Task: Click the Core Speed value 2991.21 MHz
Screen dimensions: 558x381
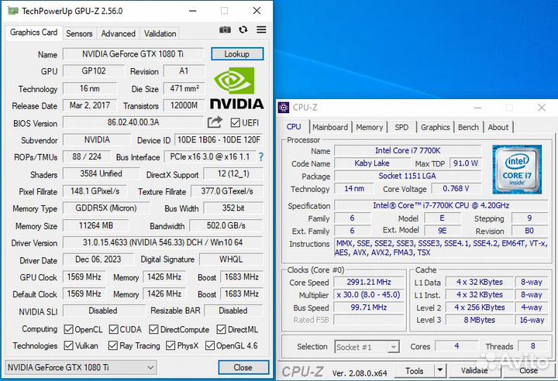Action: click(x=369, y=282)
